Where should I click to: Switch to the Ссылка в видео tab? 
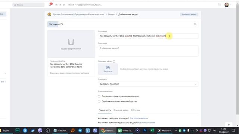[121, 110]
